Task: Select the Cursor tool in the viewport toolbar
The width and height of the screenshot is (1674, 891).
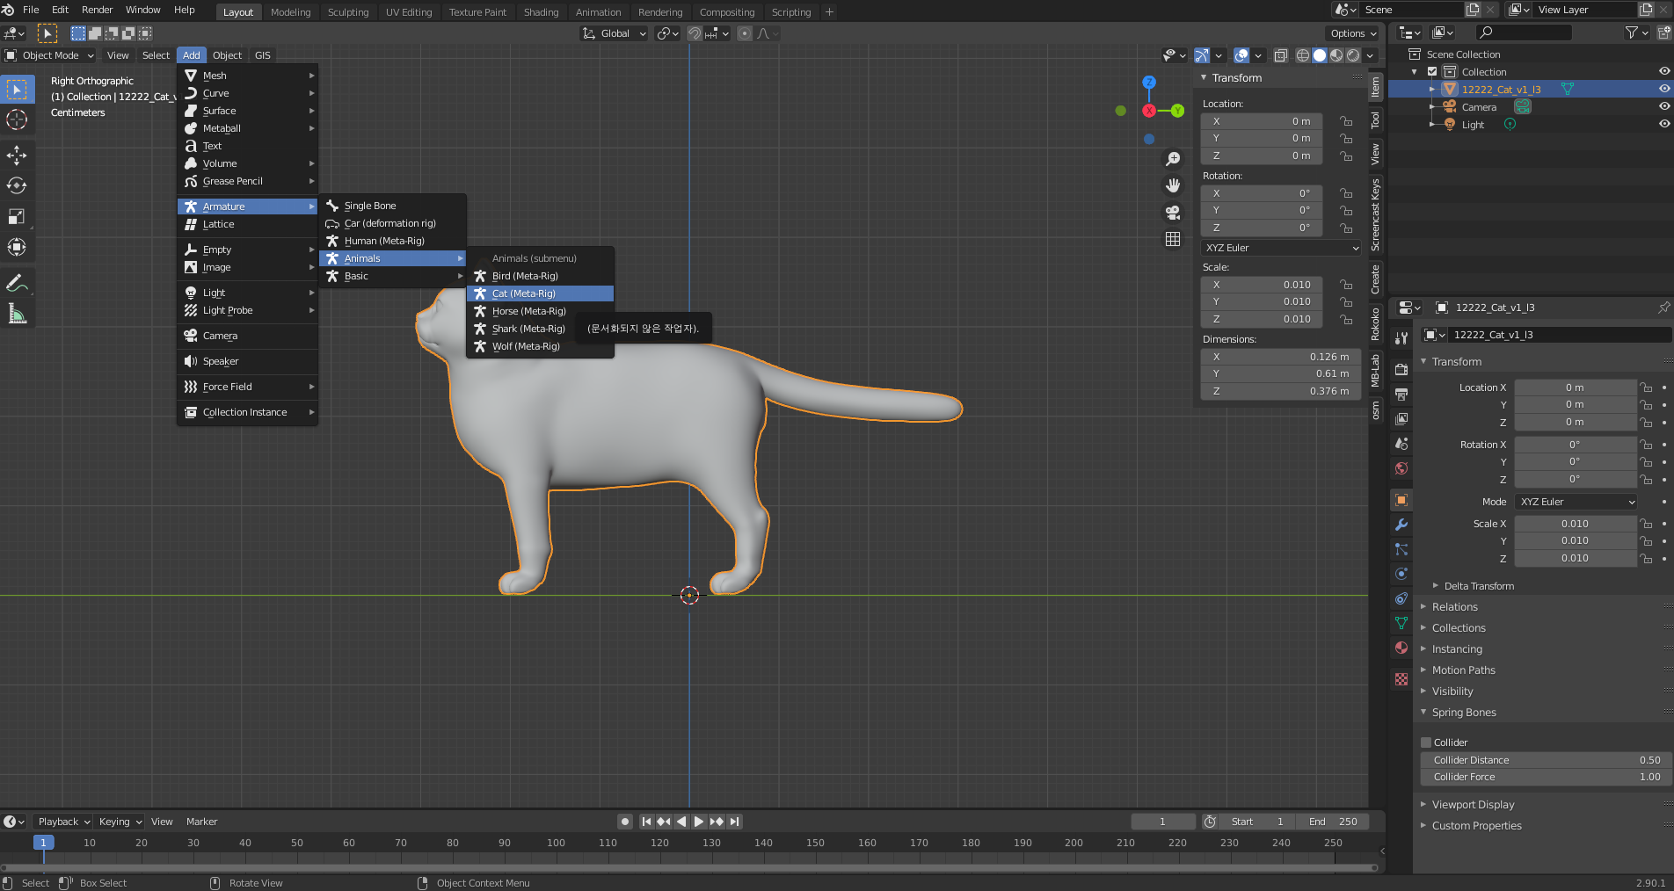Action: 17,120
